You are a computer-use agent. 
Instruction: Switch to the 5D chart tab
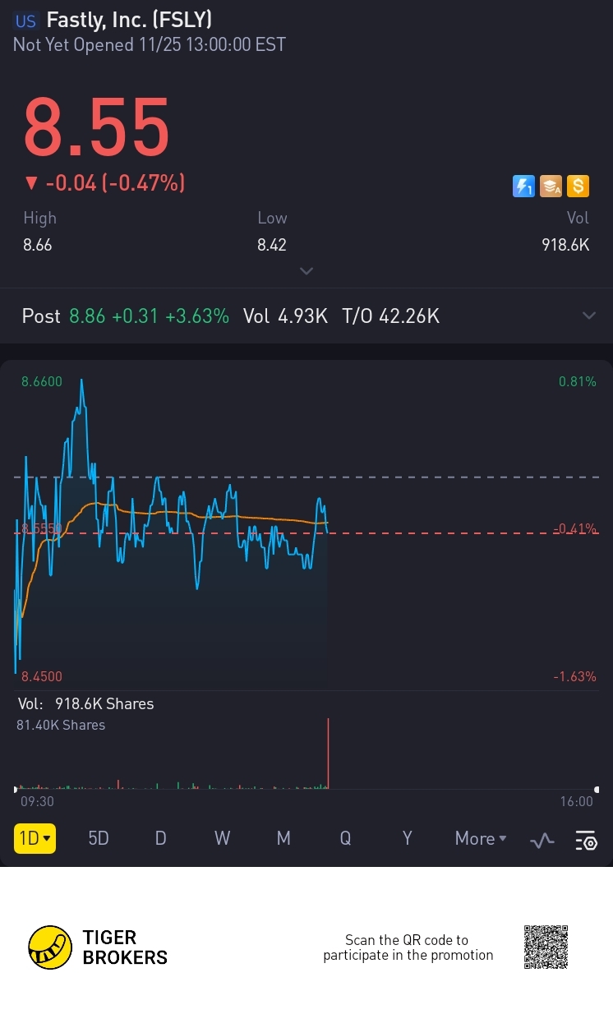point(99,838)
